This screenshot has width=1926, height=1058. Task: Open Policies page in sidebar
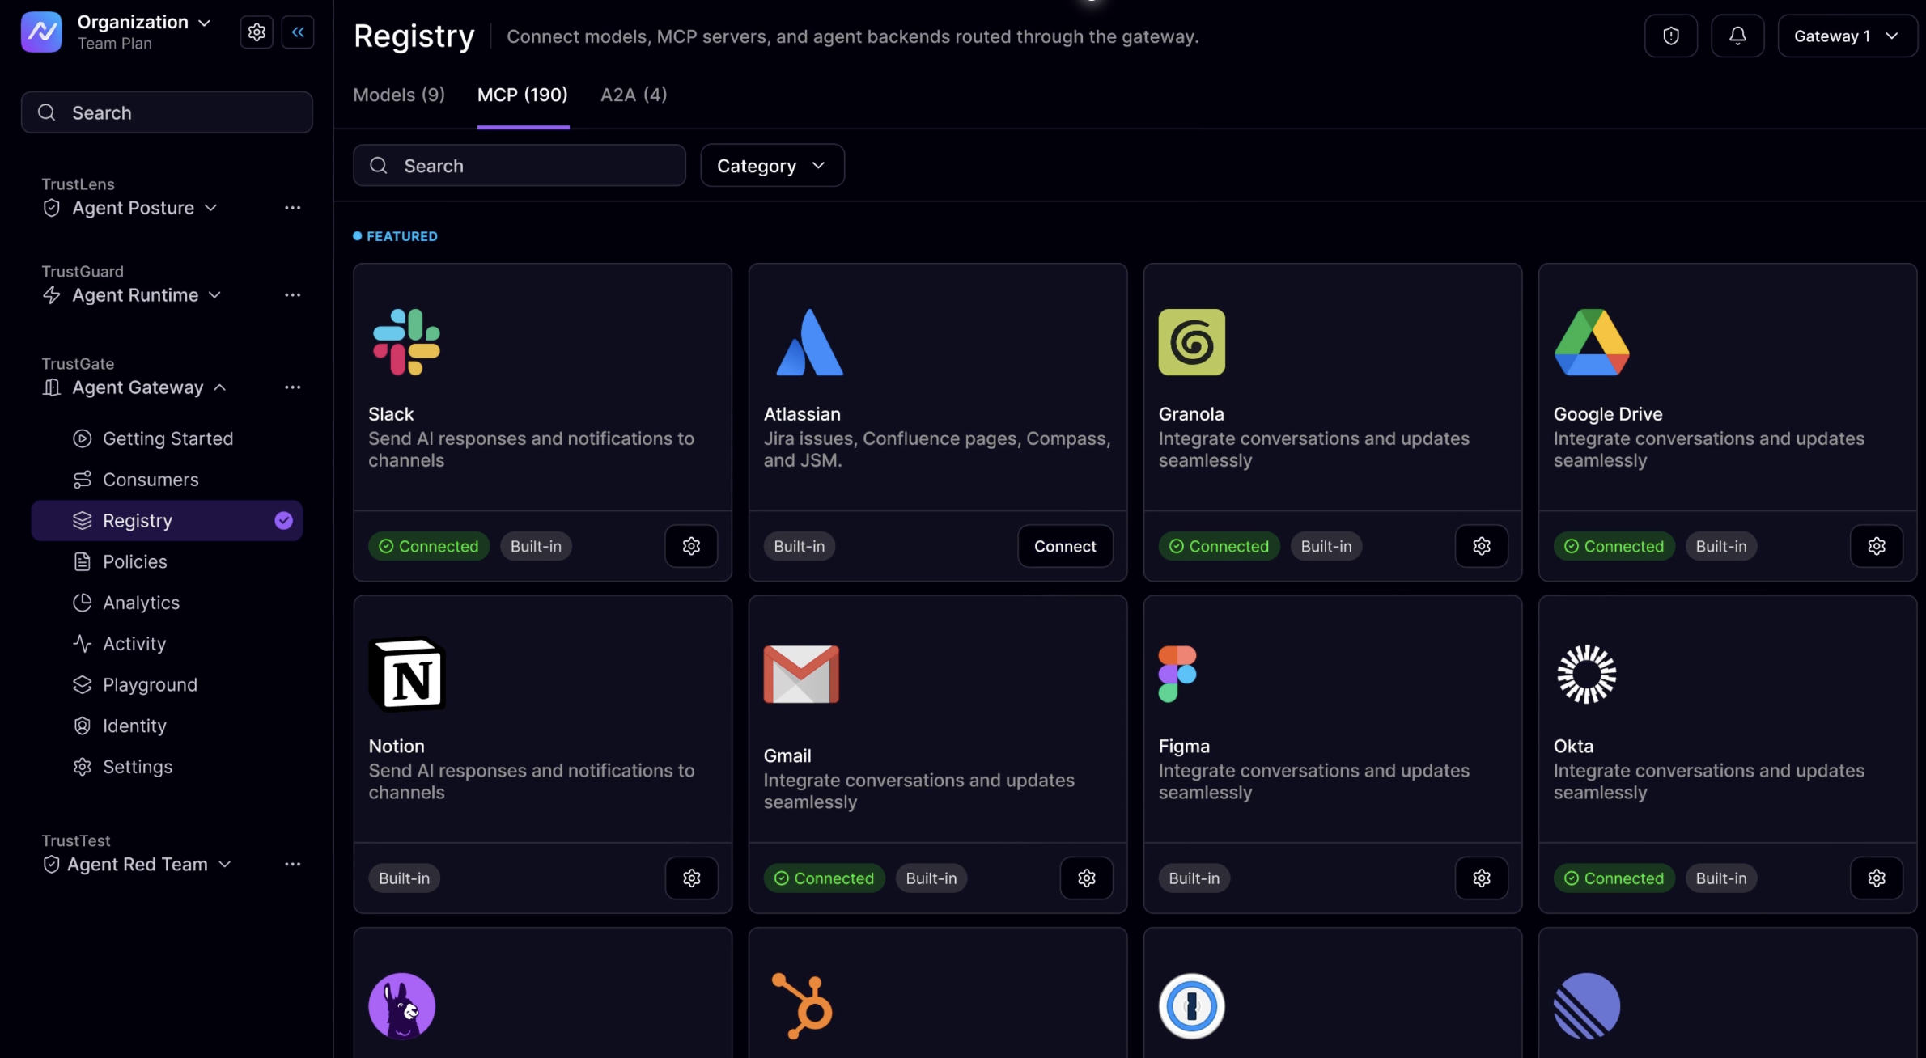[x=167, y=561]
